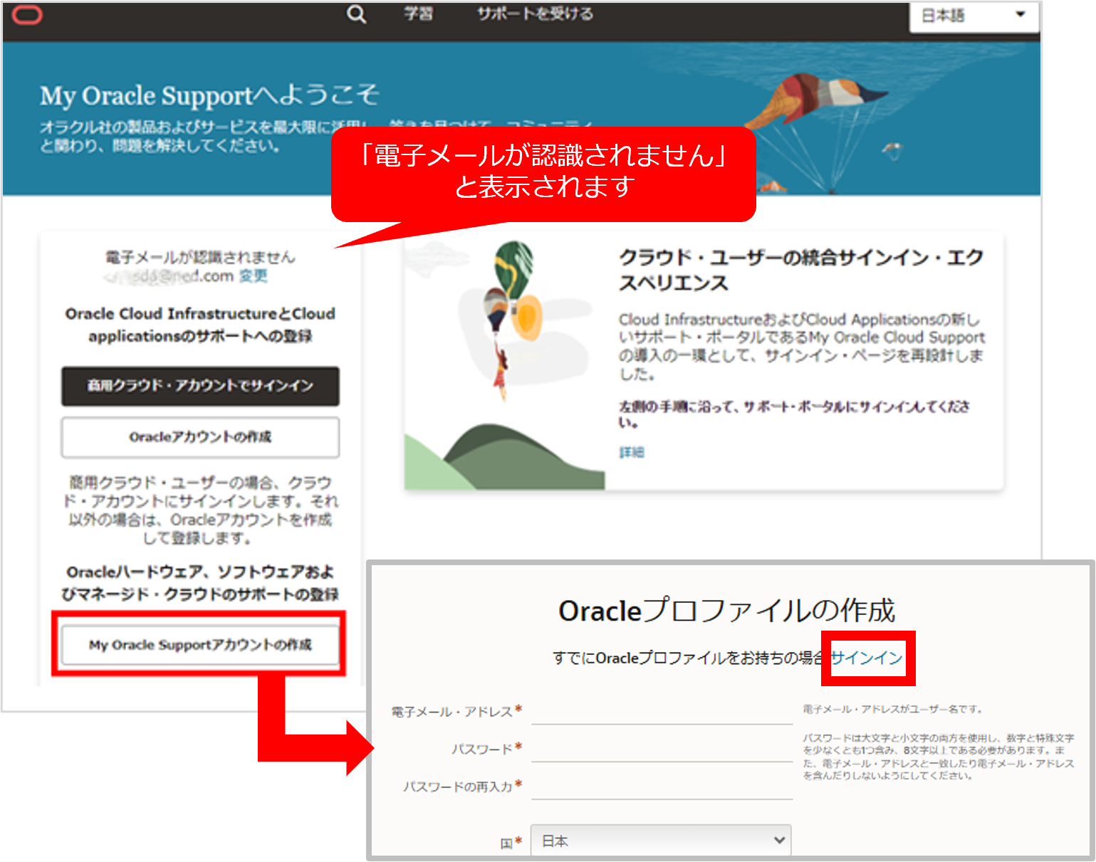Click 商用クラウド・アカウントでサインイン button
Viewport: 1096px width, 862px height.
pos(200,386)
